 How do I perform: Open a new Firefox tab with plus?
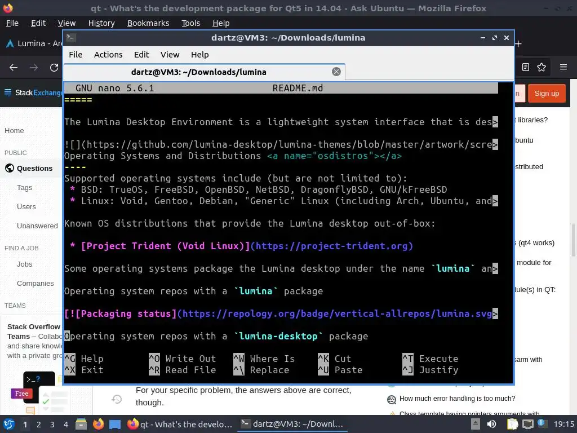(x=518, y=44)
